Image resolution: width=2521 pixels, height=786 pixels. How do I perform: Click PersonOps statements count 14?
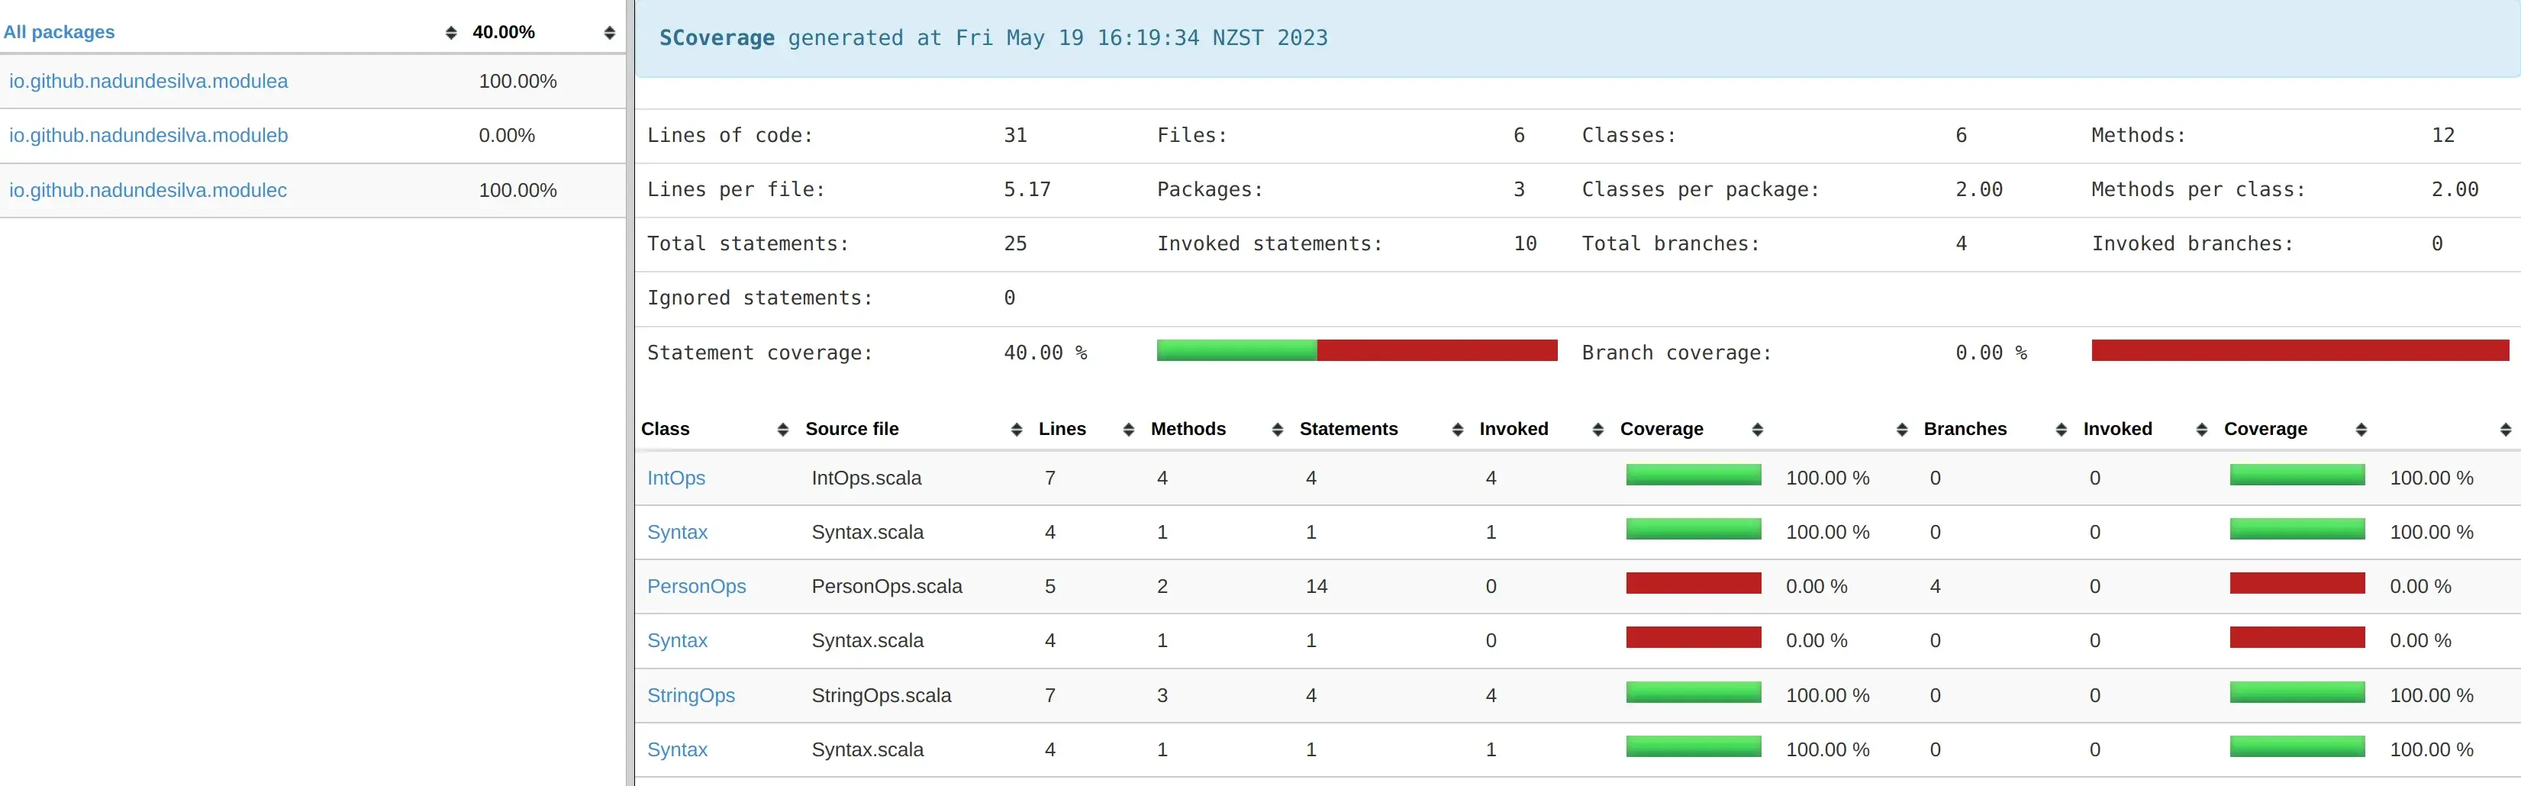tap(1317, 586)
